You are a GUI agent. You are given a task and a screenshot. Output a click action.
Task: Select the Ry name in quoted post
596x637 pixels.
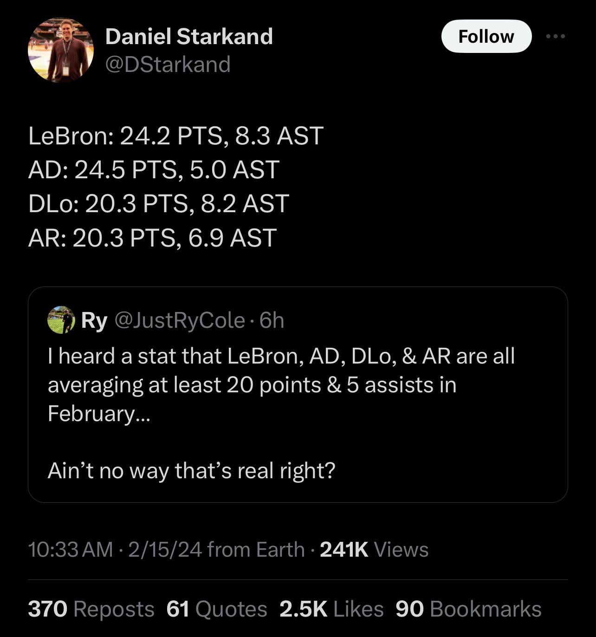[x=94, y=320]
